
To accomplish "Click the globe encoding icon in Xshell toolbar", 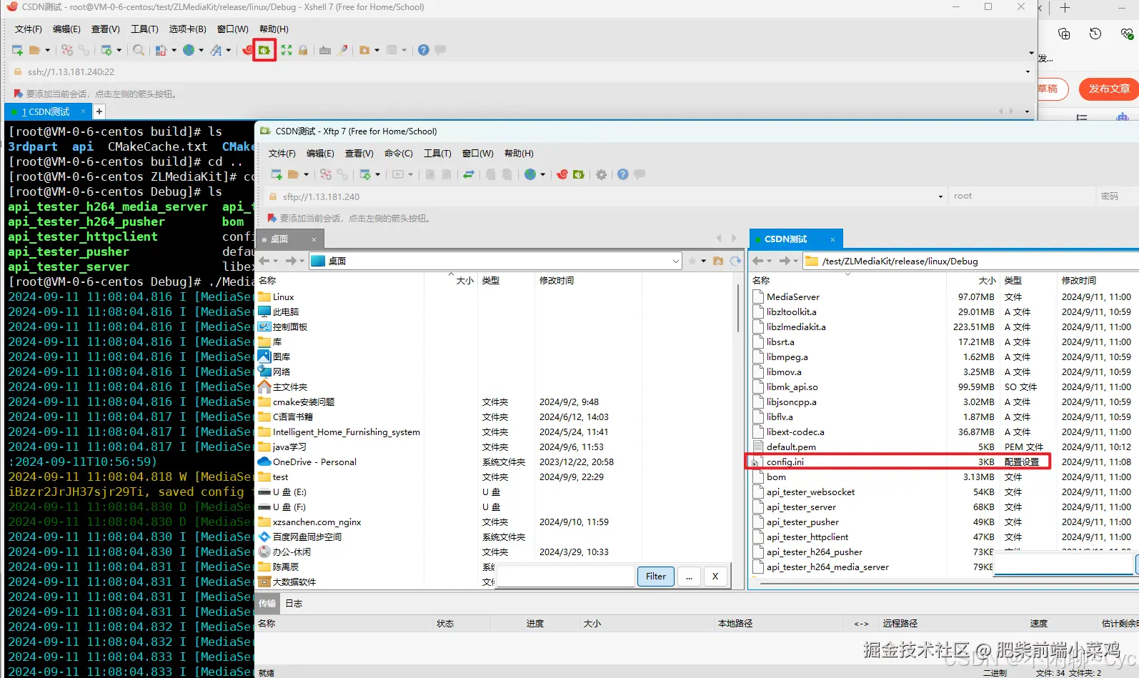I will point(189,50).
